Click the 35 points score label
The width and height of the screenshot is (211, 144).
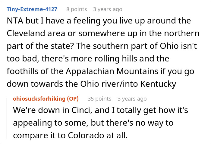[99, 99]
